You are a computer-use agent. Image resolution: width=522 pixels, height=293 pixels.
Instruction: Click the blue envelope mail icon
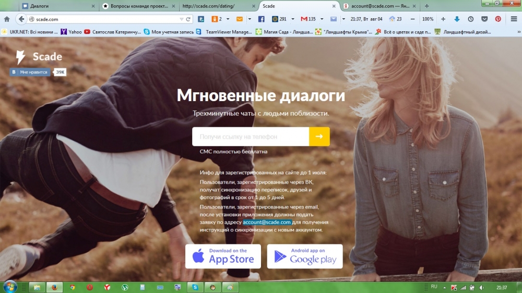pos(333,19)
